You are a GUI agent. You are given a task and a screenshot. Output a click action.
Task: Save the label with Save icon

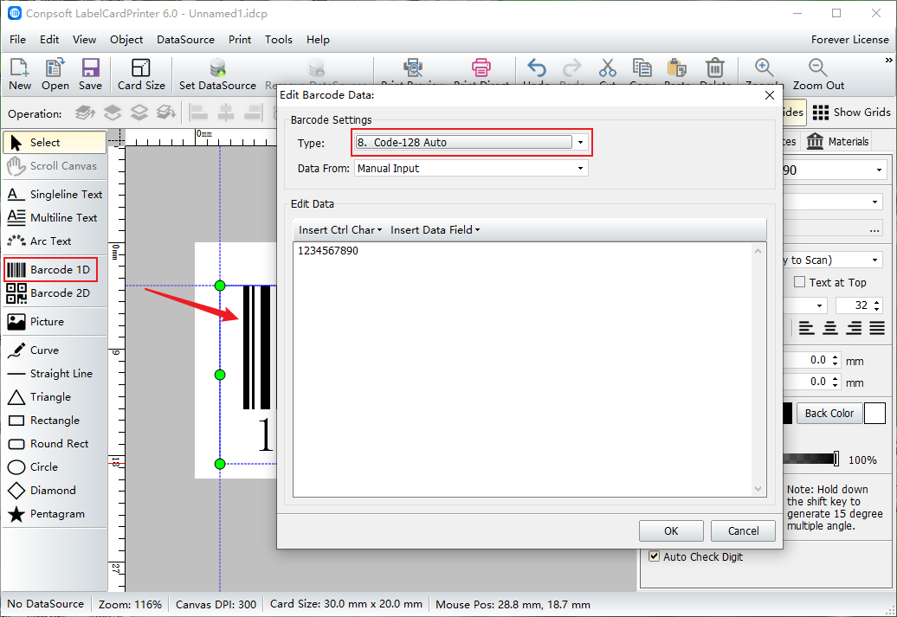(90, 74)
